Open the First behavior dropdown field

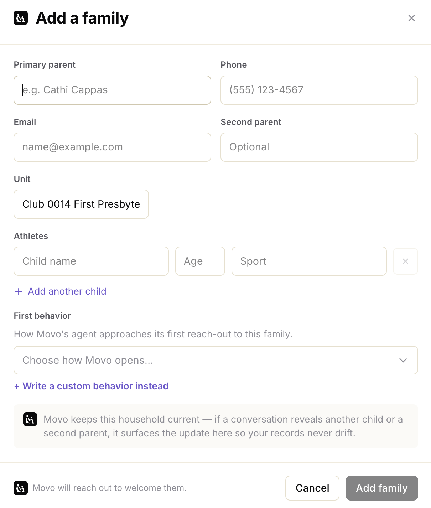pos(216,360)
